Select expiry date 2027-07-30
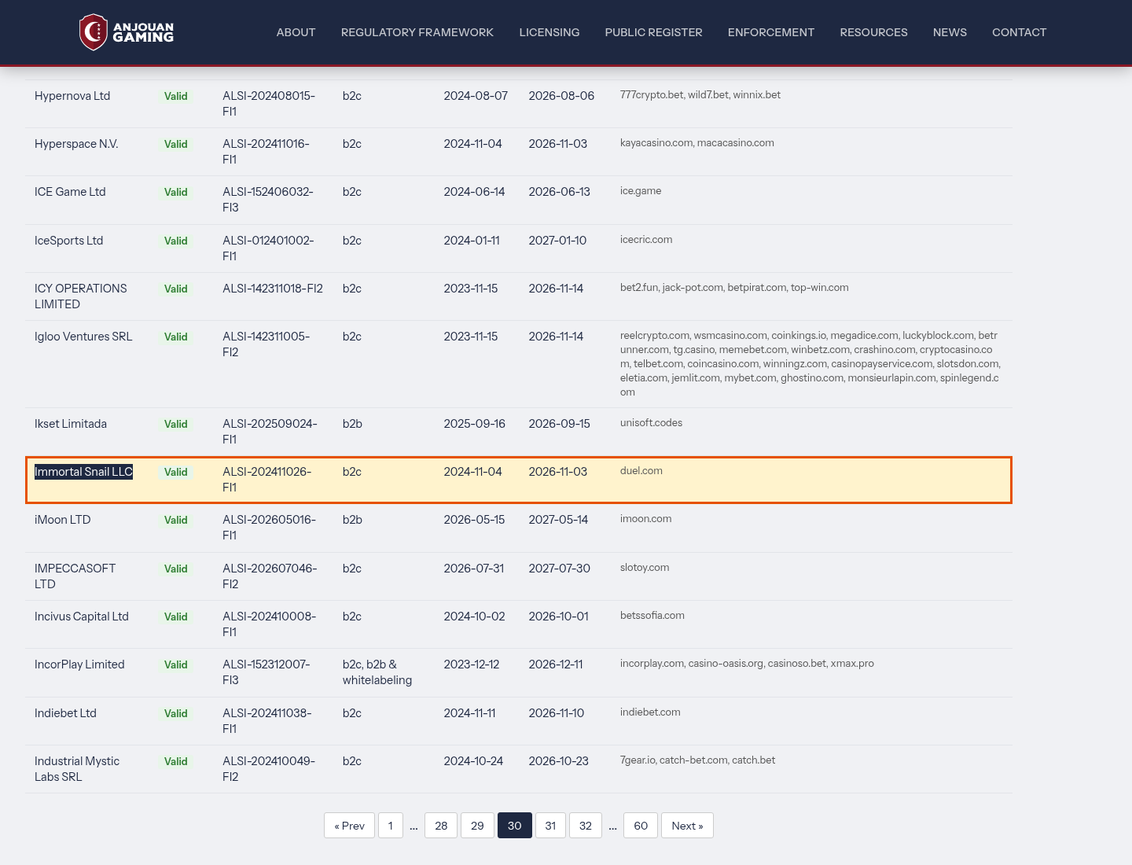This screenshot has height=865, width=1132. pyautogui.click(x=559, y=569)
